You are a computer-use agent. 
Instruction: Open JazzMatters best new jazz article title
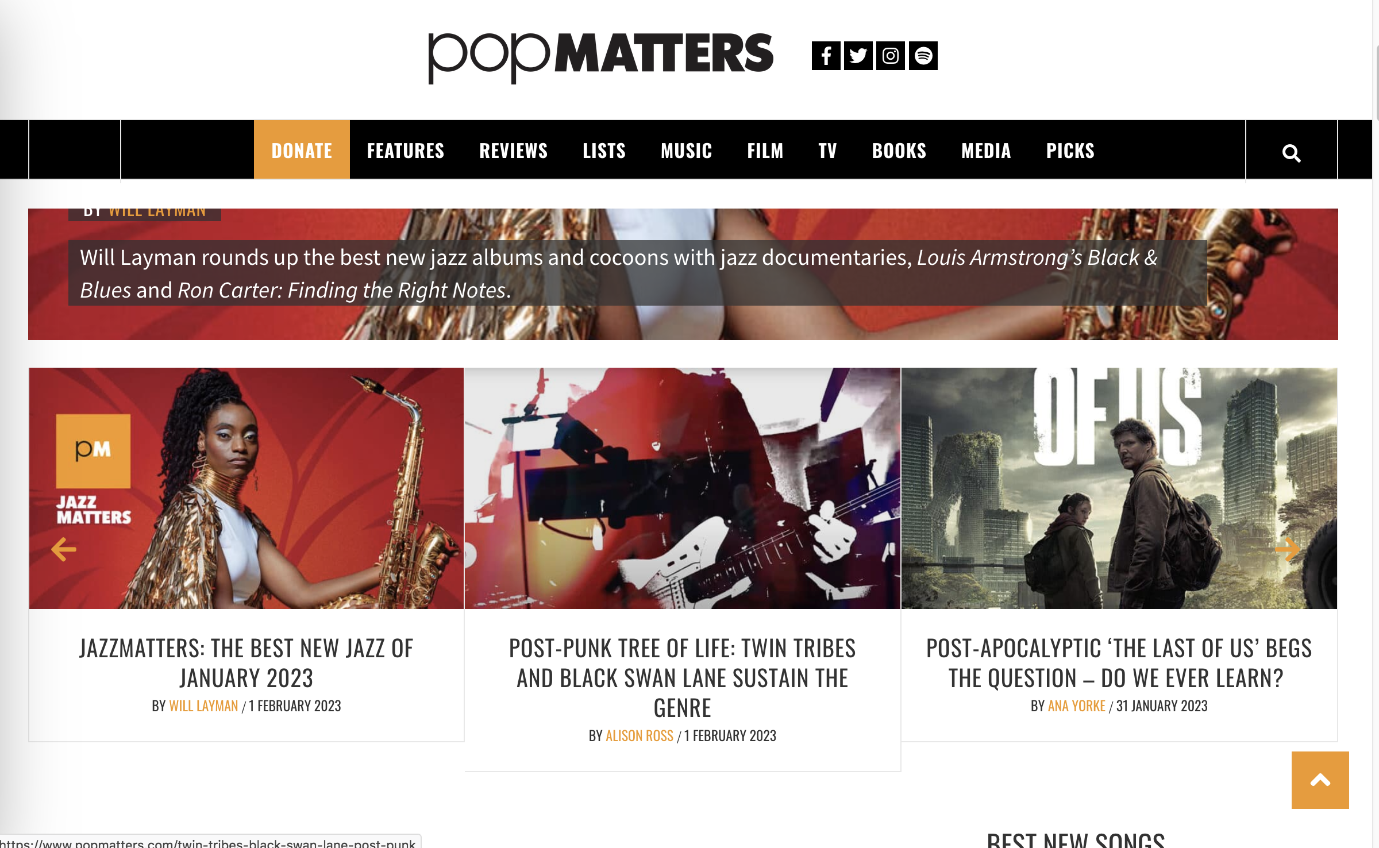[246, 663]
